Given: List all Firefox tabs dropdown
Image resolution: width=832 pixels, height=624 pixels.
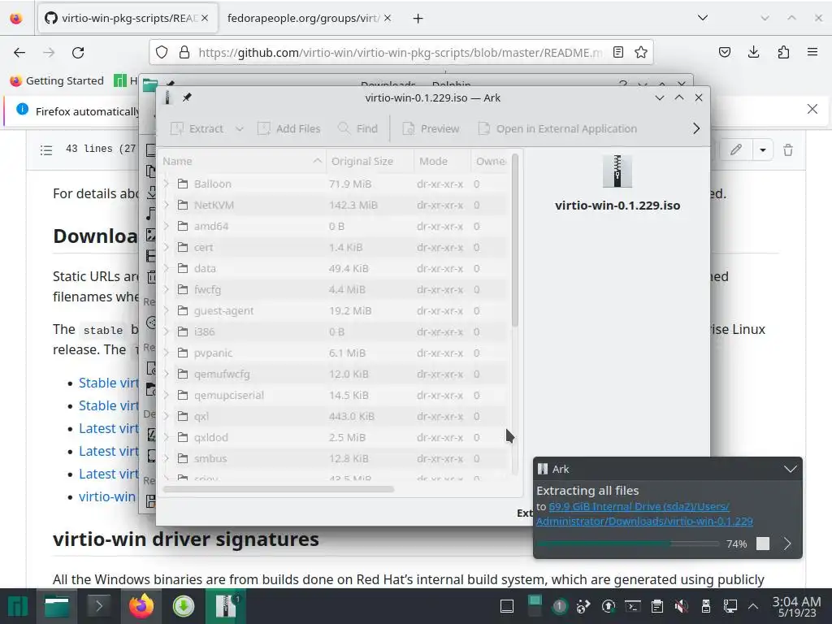Looking at the screenshot, I should (703, 18).
